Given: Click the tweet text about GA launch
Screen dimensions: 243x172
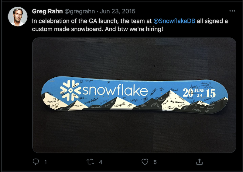Looking at the screenshot, I should 130,25.
